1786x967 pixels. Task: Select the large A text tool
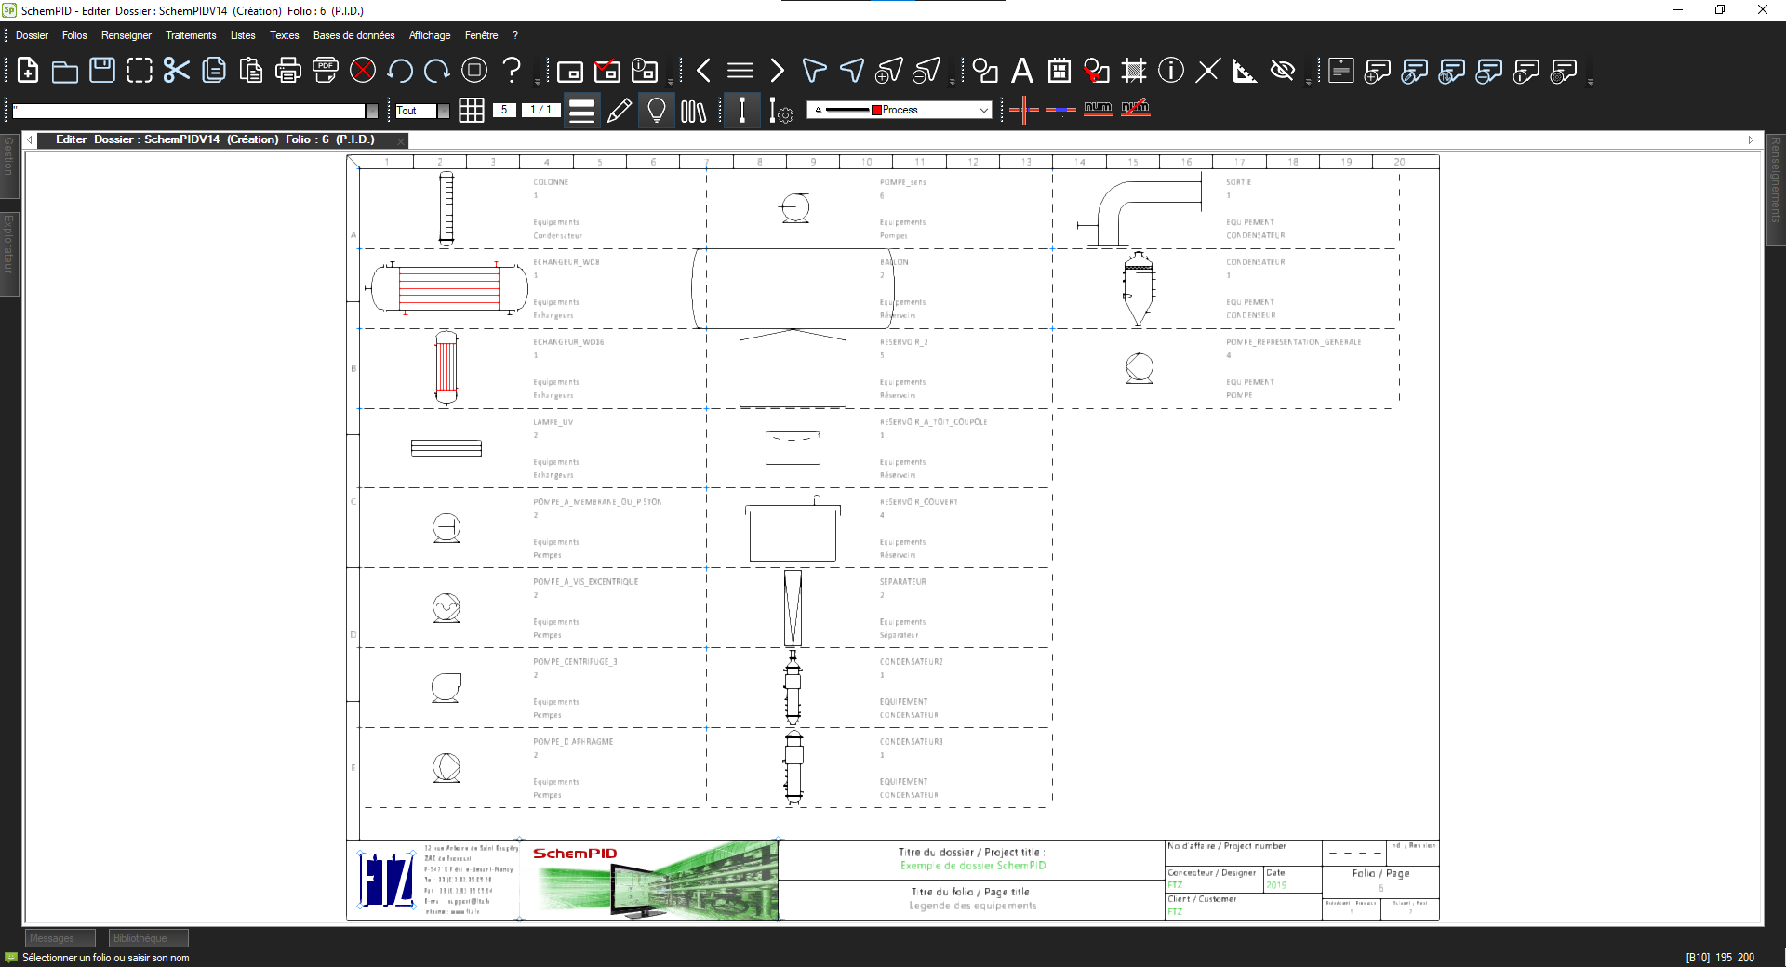click(x=1021, y=71)
